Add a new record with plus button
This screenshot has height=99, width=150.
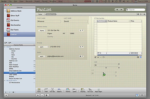point(38,95)
